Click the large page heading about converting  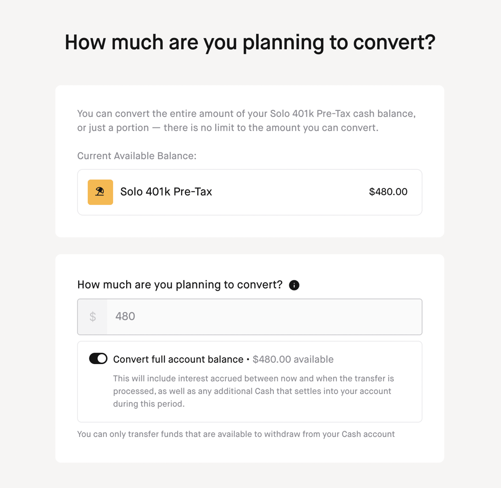250,42
